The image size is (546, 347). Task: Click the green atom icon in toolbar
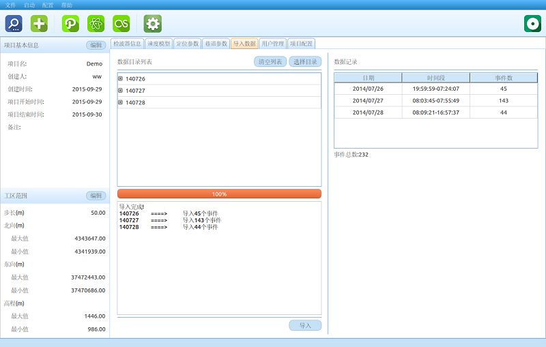(96, 24)
